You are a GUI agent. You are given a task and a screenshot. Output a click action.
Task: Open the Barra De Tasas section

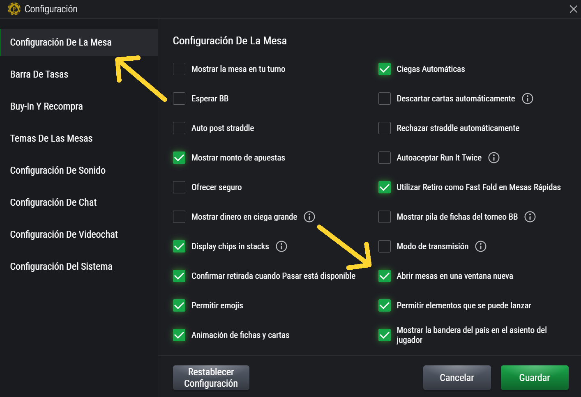click(x=39, y=74)
